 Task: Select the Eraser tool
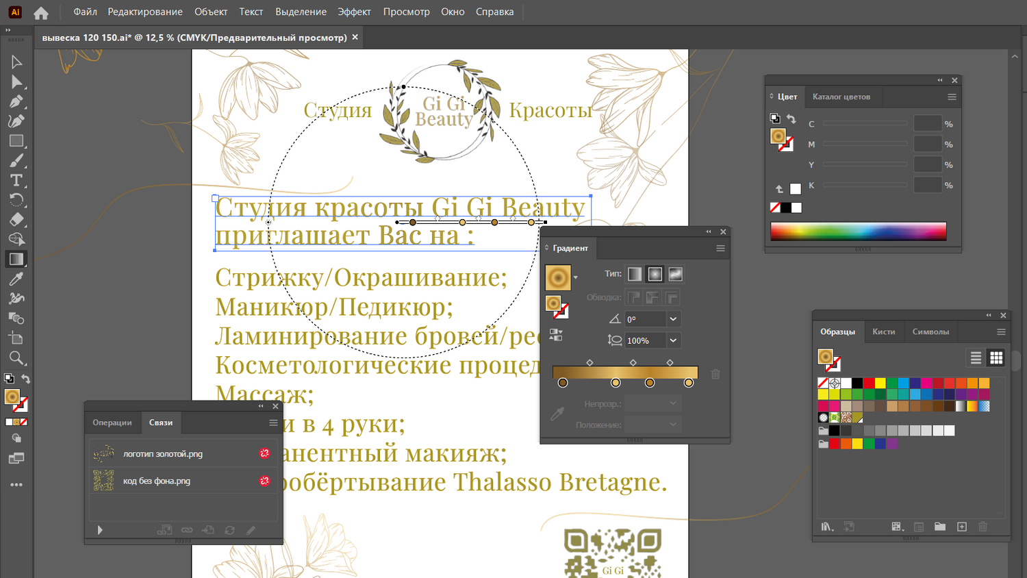[x=16, y=220]
